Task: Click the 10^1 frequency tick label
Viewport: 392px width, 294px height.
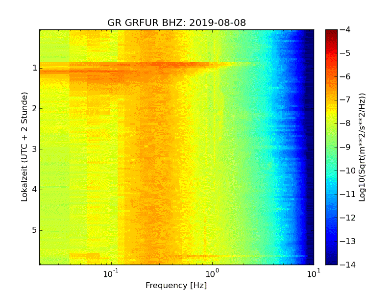Action: click(314, 273)
